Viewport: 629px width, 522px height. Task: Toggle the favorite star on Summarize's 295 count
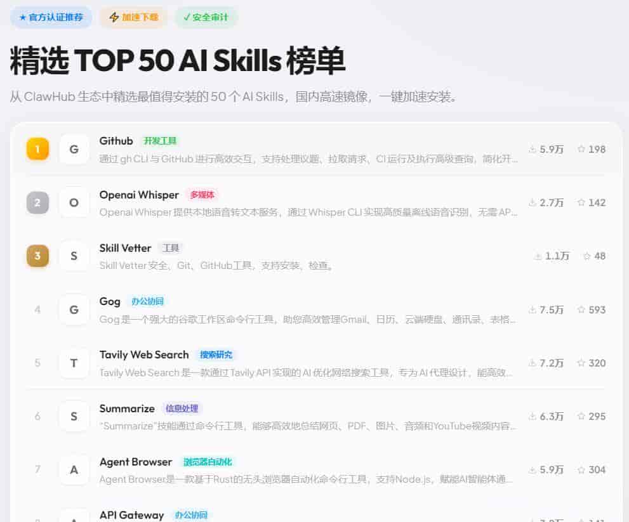(x=581, y=416)
